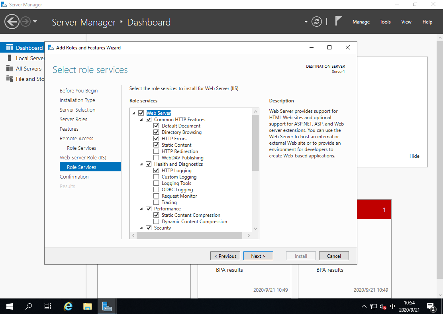Enable WebDAV Publishing checkbox
This screenshot has width=443, height=314.
point(156,157)
